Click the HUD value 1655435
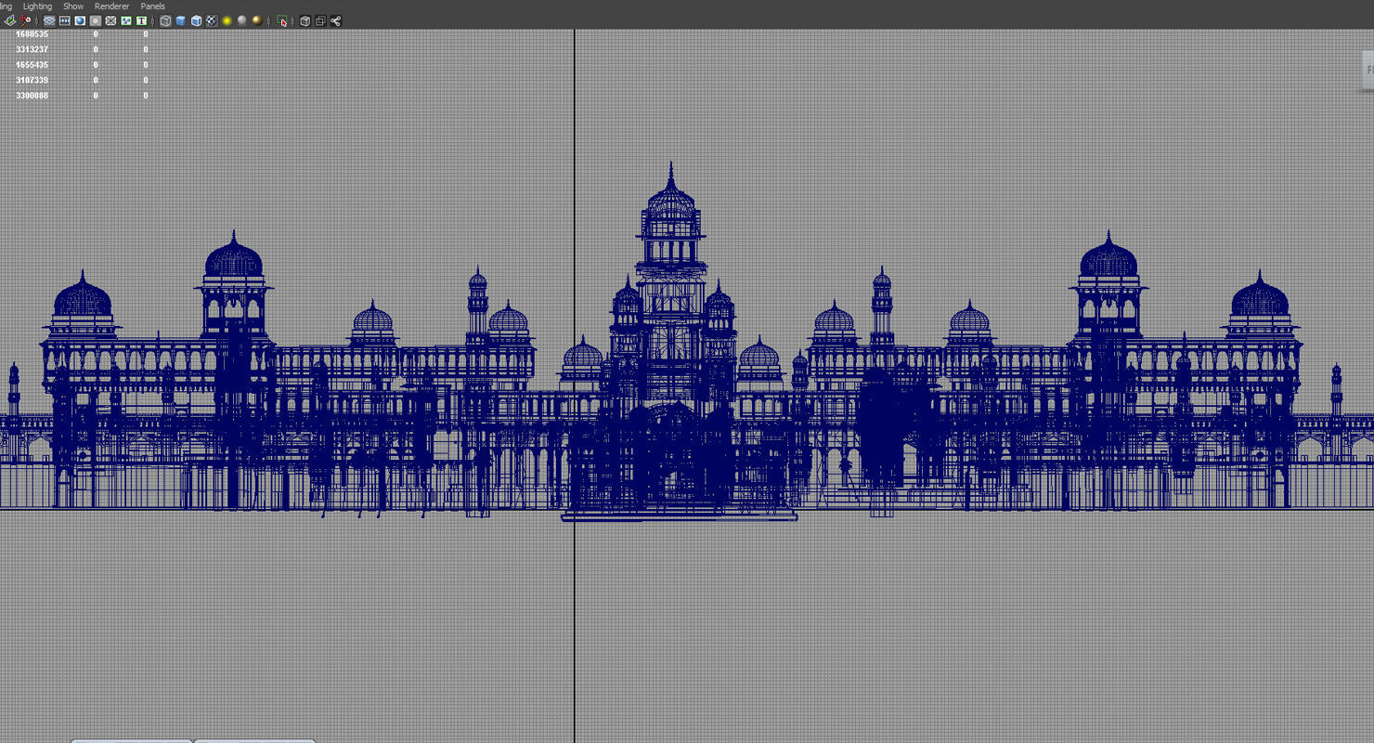 pos(32,65)
